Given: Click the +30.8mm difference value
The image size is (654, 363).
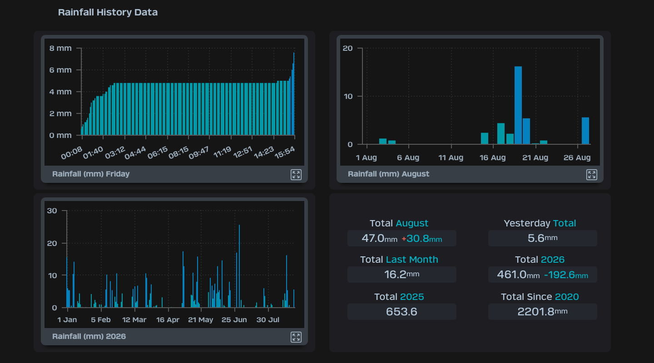Looking at the screenshot, I should [422, 238].
